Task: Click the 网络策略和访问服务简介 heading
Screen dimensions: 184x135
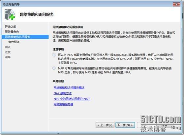Action: pyautogui.click(x=68, y=27)
